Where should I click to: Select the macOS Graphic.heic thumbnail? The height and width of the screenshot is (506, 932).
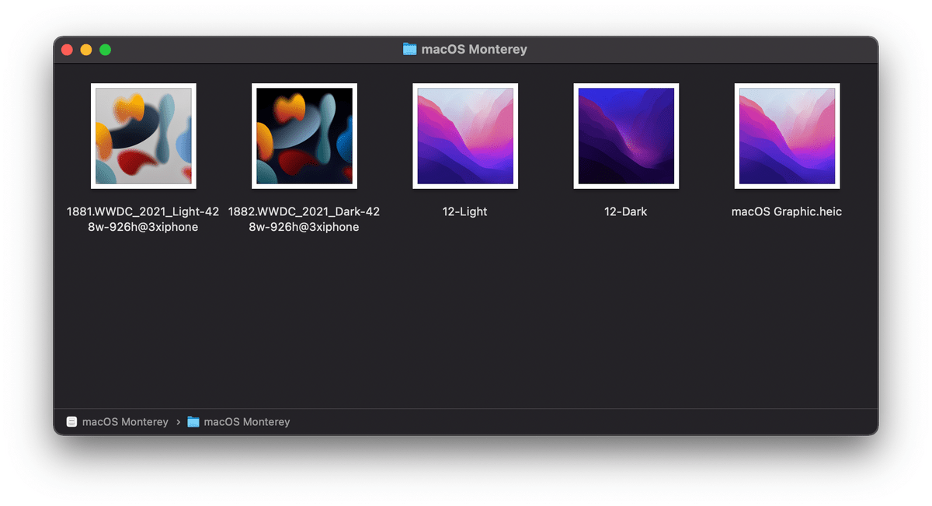[x=787, y=136]
